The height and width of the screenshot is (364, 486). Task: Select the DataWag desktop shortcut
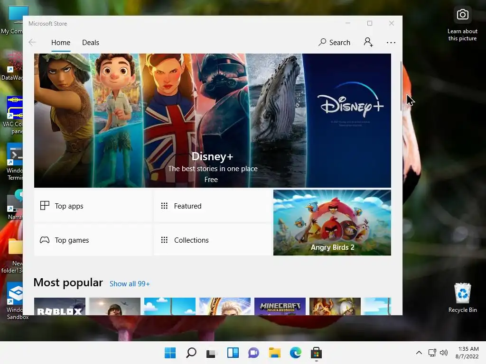click(x=12, y=66)
